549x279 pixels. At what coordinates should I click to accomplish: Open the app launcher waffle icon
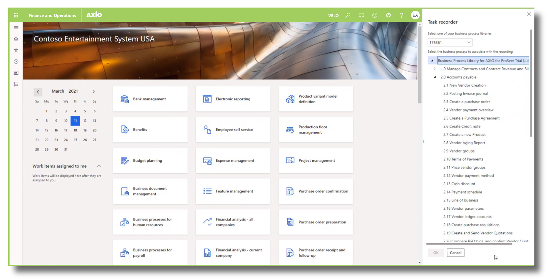pos(16,15)
